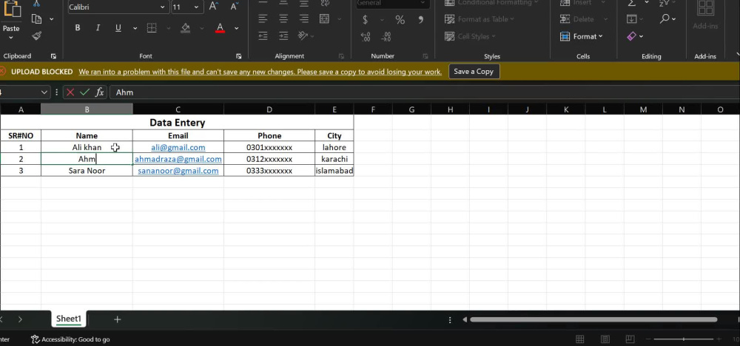Cancel the cell entry with the X
Image resolution: width=740 pixels, height=346 pixels.
[x=70, y=92]
